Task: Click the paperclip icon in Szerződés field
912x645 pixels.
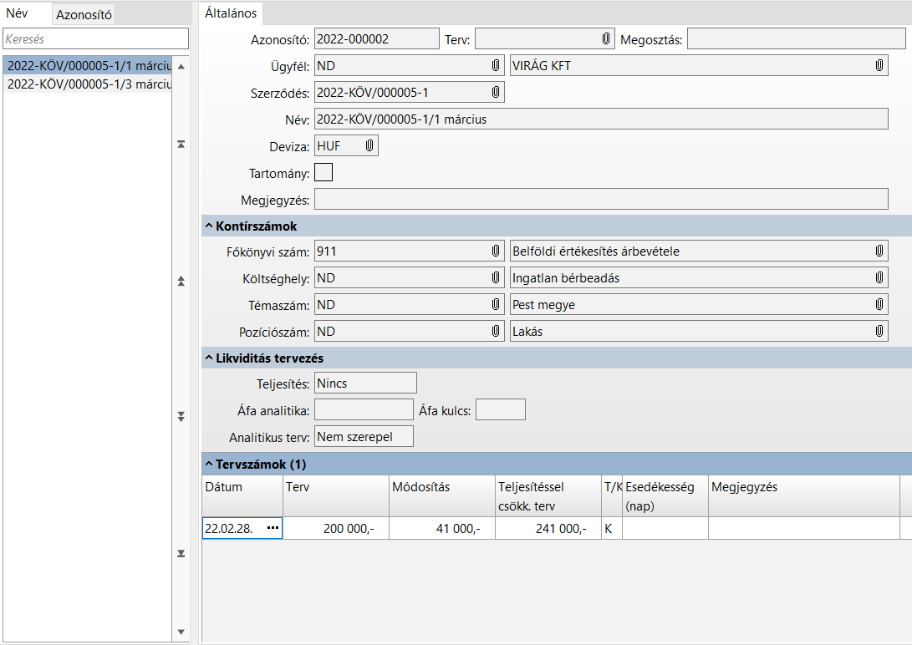Action: click(x=495, y=92)
